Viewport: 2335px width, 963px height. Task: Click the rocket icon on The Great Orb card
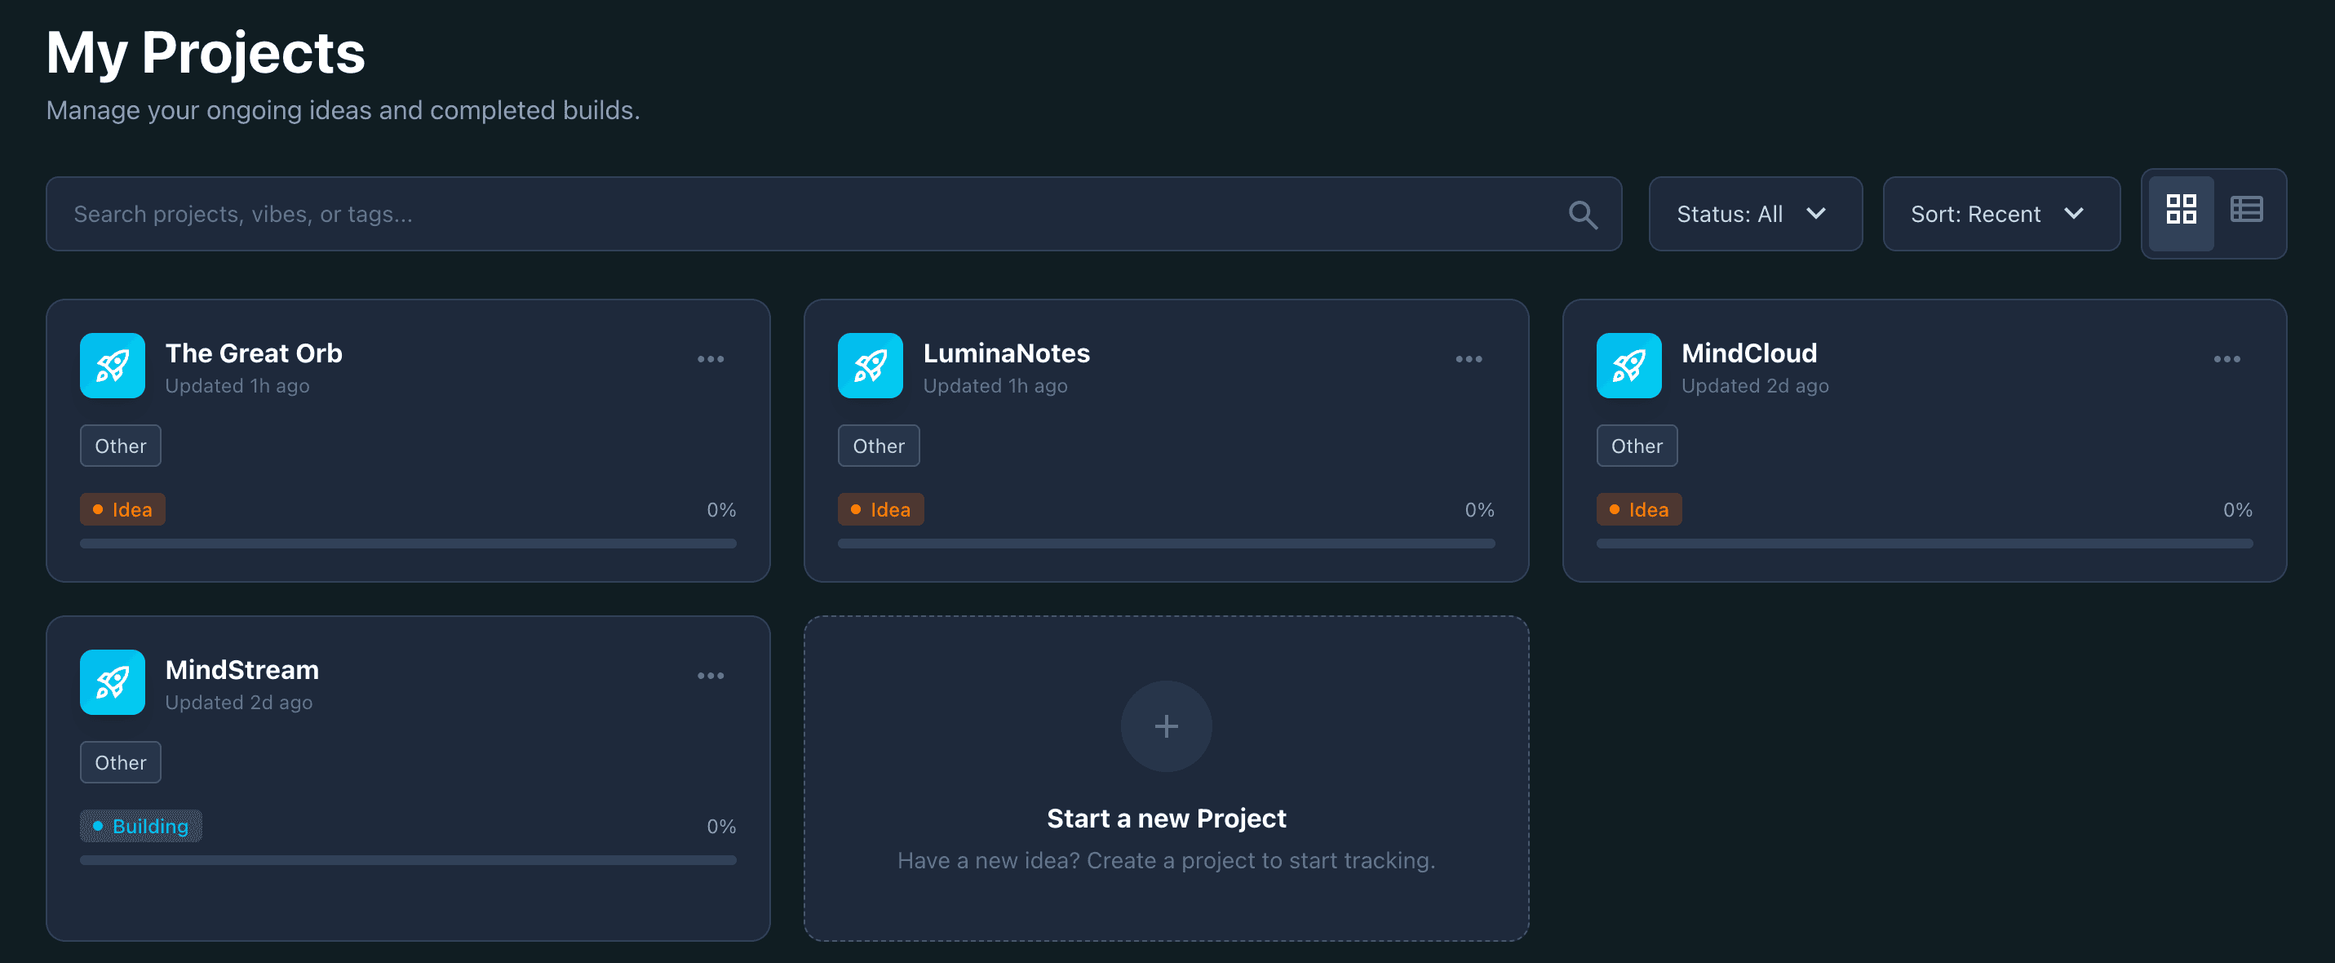(112, 366)
